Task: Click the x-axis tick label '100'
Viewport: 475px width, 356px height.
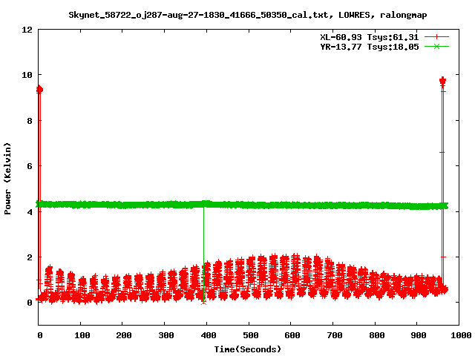Action: click(82, 335)
